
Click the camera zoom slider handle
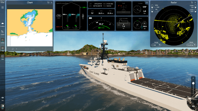pos(193,83)
